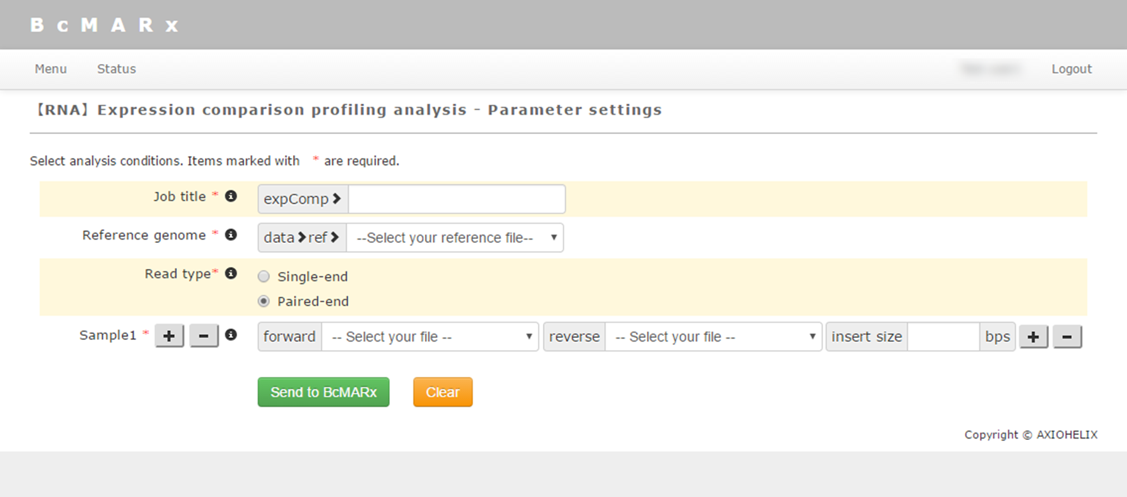The image size is (1127, 497).
Task: Open the Menu navigation item
Action: 51,69
